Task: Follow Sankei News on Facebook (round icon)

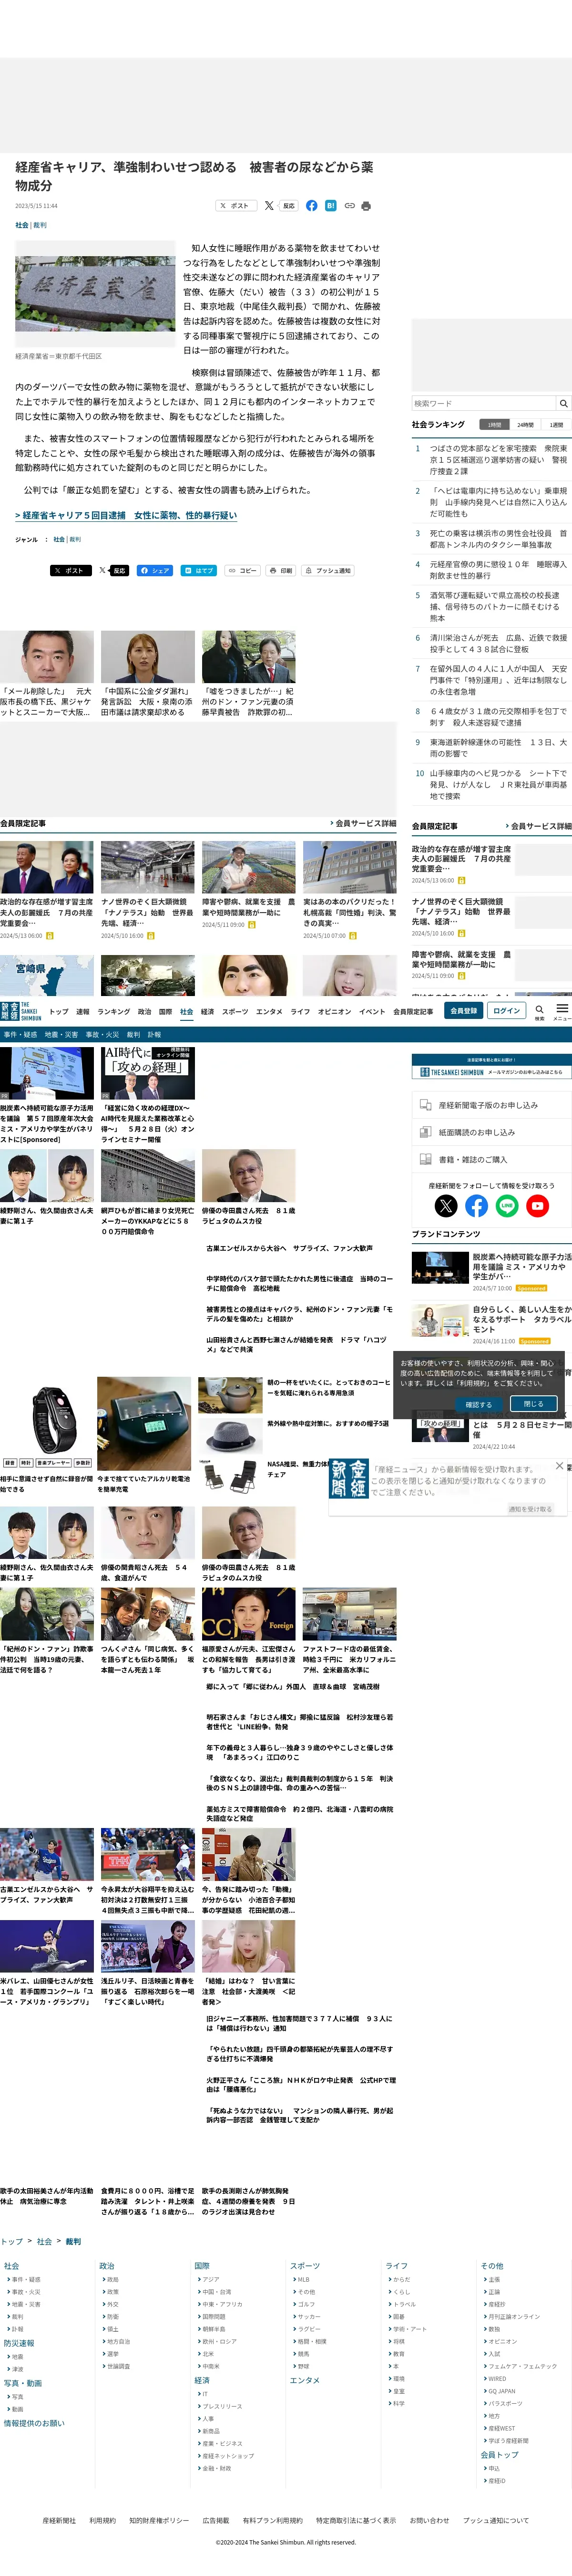Action: pos(476,1206)
